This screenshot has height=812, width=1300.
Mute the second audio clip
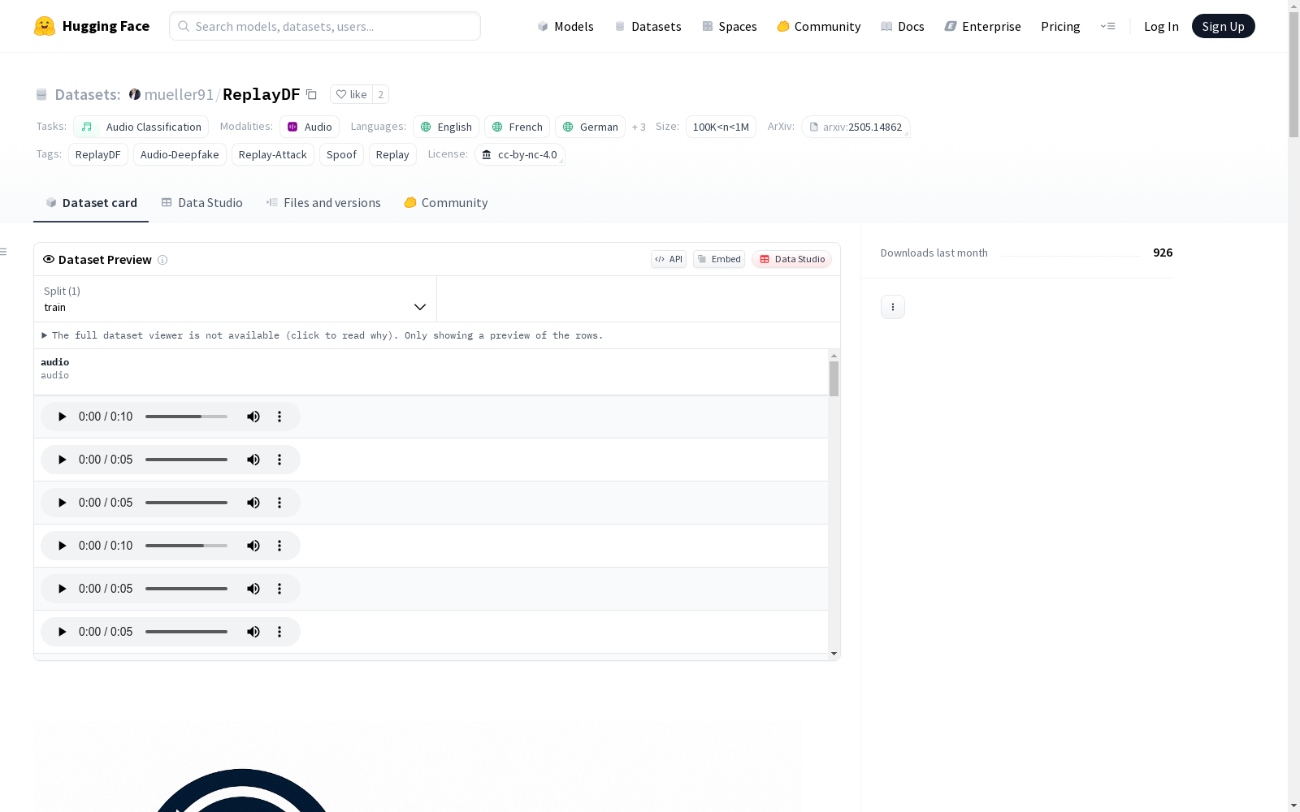[x=253, y=460]
